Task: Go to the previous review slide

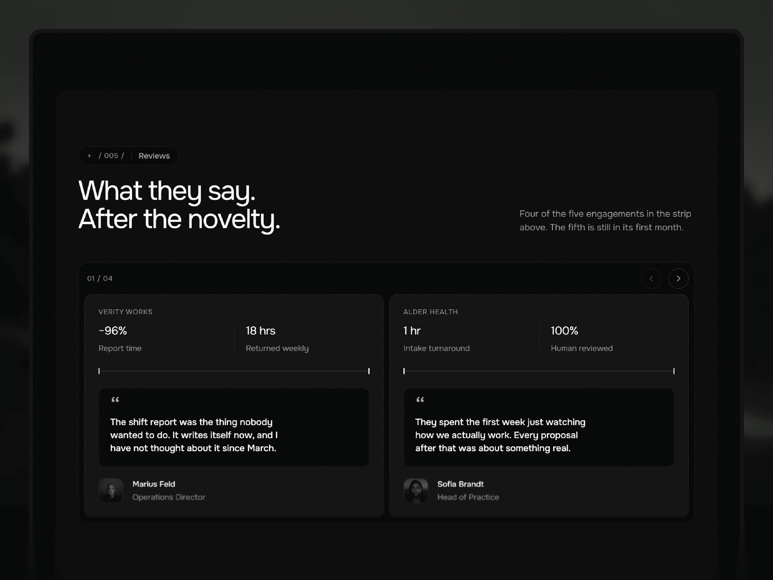Action: [x=651, y=279]
